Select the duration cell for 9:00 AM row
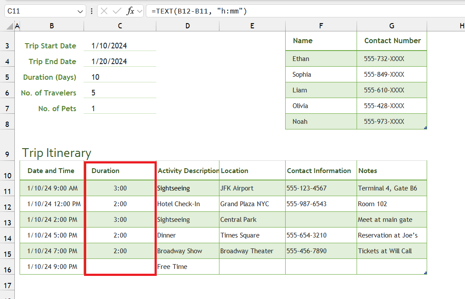This screenshot has width=465, height=299. pyautogui.click(x=120, y=188)
